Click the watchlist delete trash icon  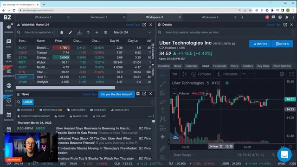(105, 32)
